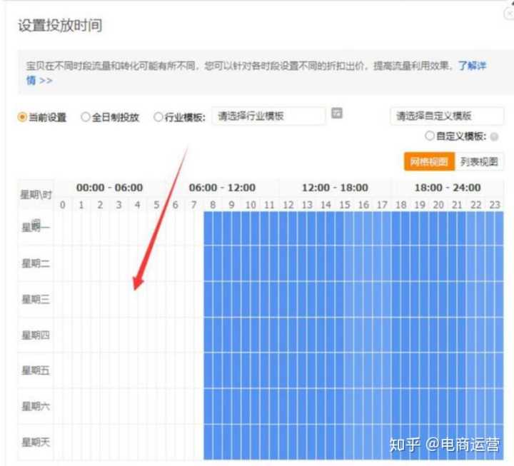Image resolution: width=514 pixels, height=466 pixels.
Task: Choose the 全日制投放 radio option
Action: 86,117
